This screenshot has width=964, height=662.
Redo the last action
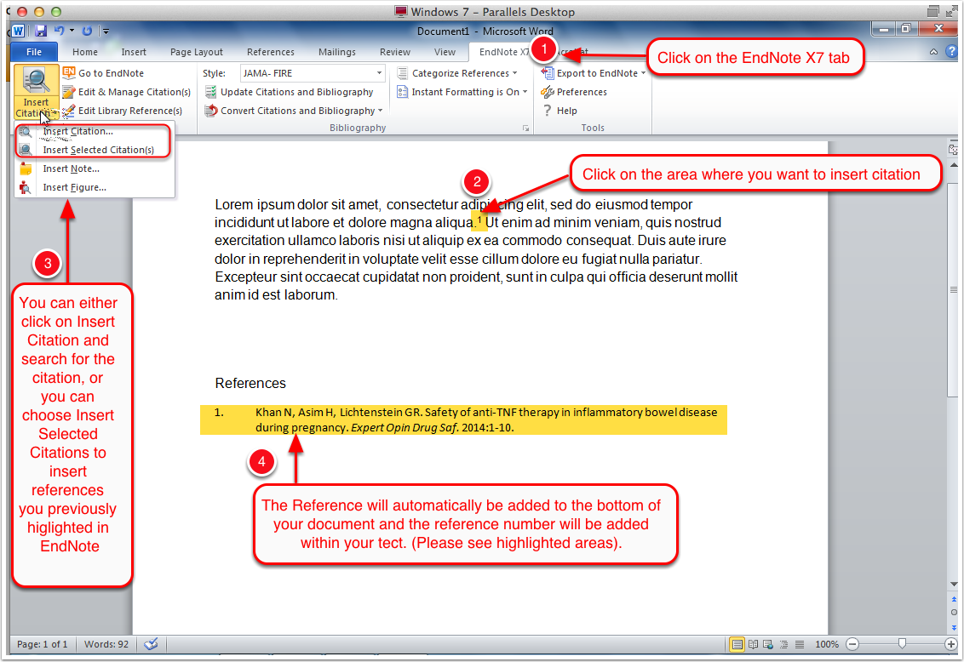click(88, 31)
